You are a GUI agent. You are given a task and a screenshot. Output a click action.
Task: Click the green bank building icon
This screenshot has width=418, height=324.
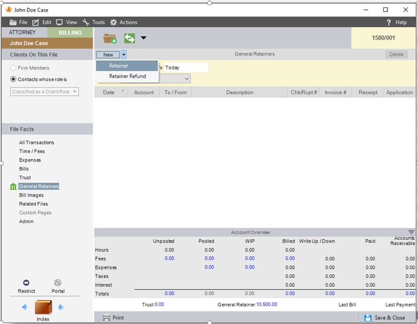(13, 186)
